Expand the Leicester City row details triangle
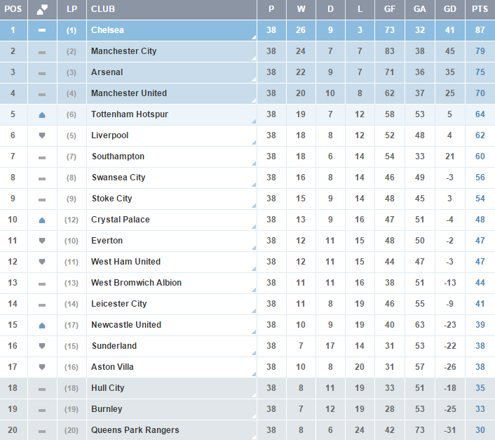This screenshot has width=495, height=440. tap(253, 311)
